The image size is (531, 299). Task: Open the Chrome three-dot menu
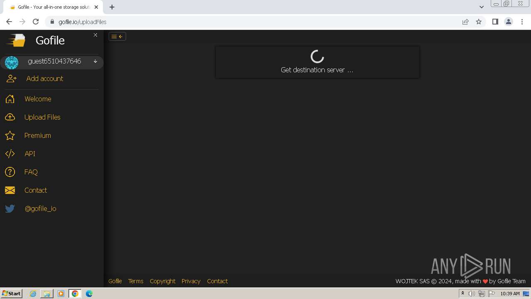(x=522, y=22)
